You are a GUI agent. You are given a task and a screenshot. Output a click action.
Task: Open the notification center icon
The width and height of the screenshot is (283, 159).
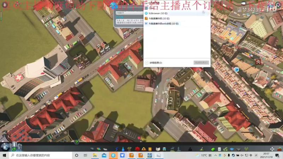pos(277,155)
